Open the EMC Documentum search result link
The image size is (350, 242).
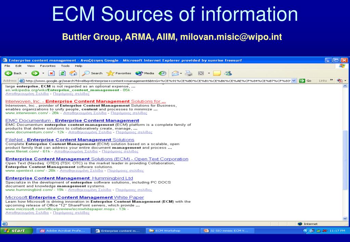coord(72,120)
